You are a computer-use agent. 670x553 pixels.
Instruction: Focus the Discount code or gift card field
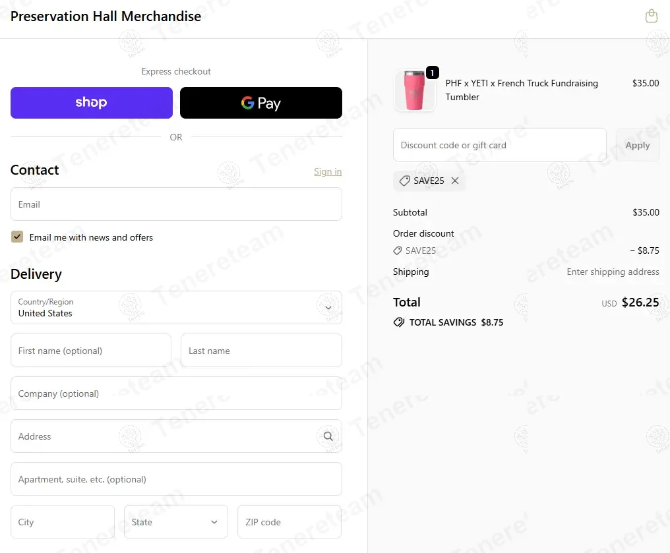coord(499,145)
